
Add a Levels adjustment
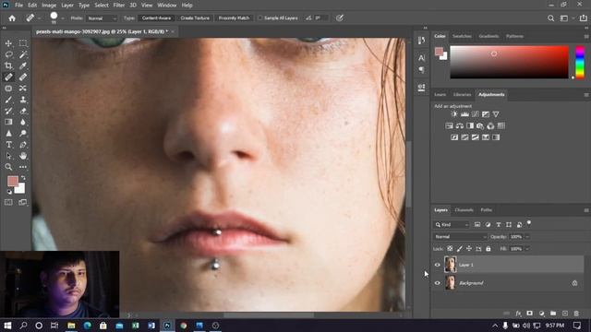[x=464, y=114]
